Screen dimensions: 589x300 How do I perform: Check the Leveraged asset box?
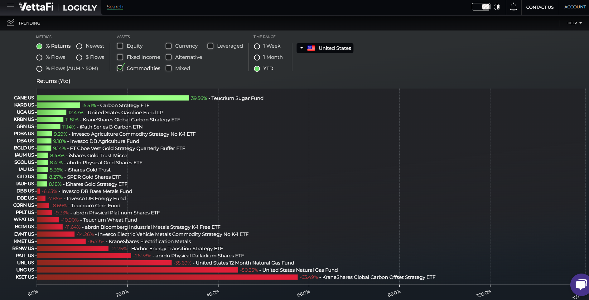(x=210, y=46)
